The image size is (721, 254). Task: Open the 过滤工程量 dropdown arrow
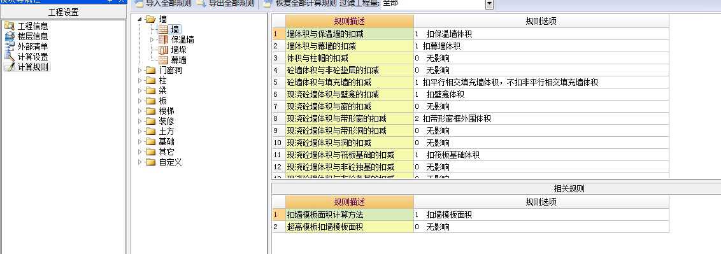pos(489,4)
